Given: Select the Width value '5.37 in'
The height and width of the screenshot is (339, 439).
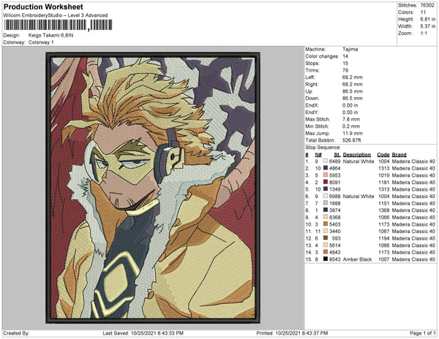Looking at the screenshot, I should click(x=427, y=26).
